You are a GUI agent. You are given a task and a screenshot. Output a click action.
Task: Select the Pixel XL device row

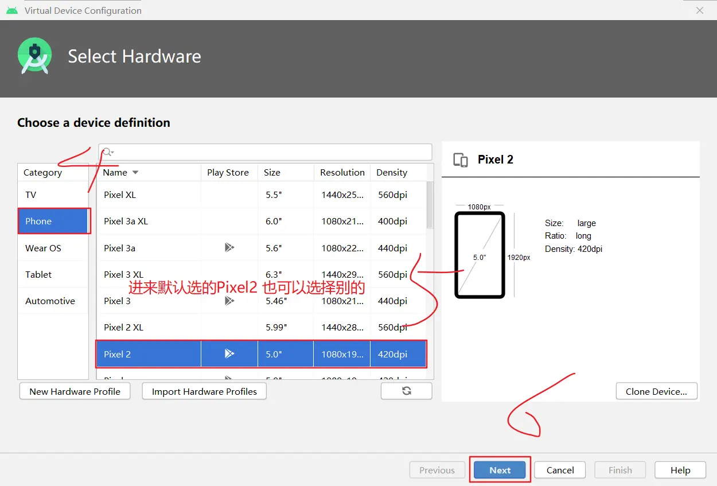262,195
